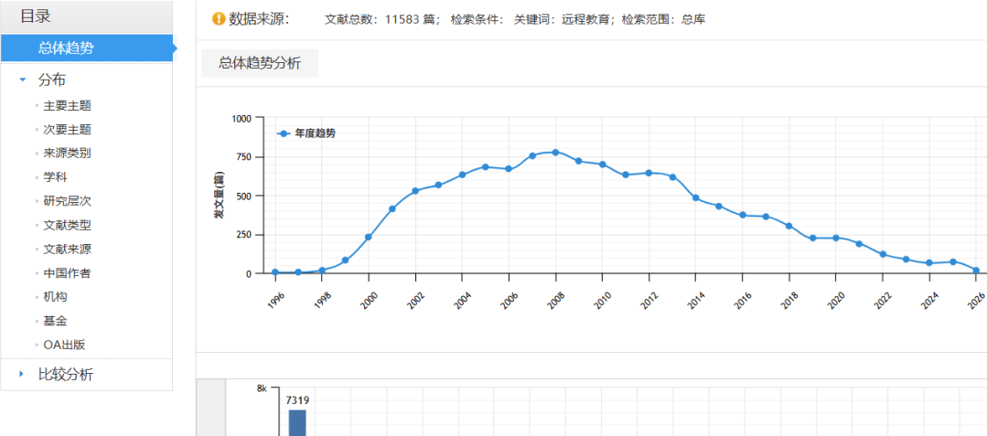The width and height of the screenshot is (987, 436).
Task: Collapse the 分布 tree section
Action: tap(23, 80)
